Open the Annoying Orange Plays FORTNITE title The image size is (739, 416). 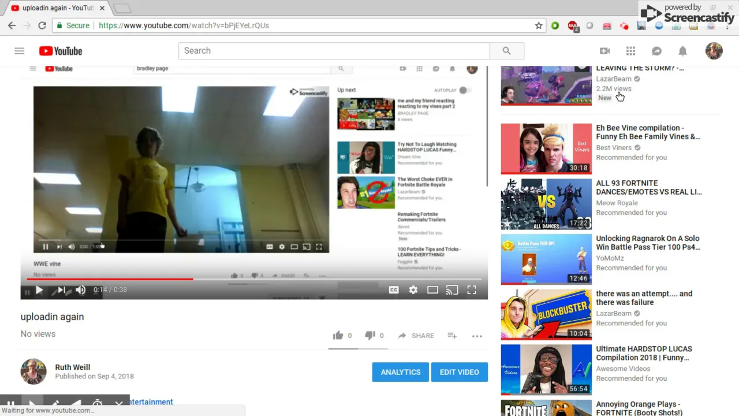[639, 408]
